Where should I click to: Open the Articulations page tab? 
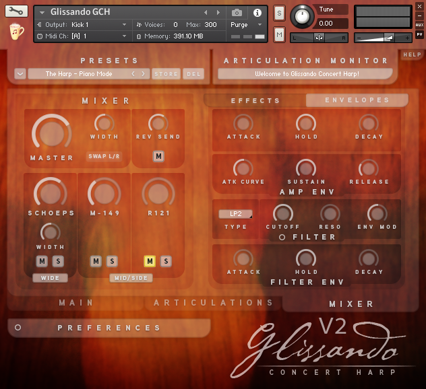click(x=213, y=303)
